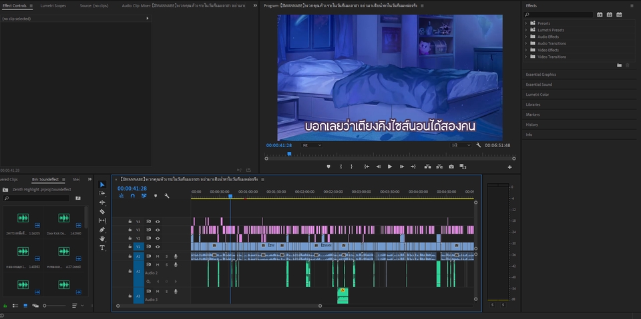Image resolution: width=641 pixels, height=319 pixels.
Task: Open the Fit zoom level dropdown
Action: click(312, 145)
